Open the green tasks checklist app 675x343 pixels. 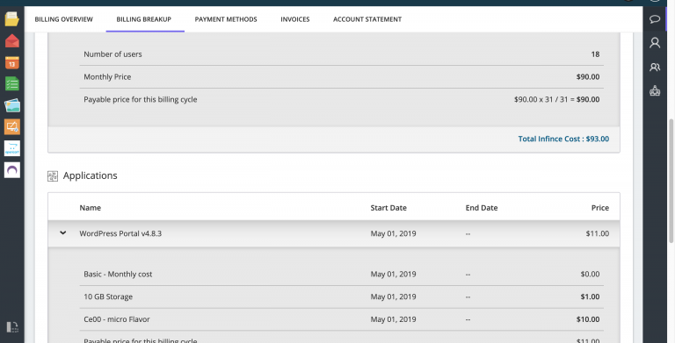pos(12,84)
